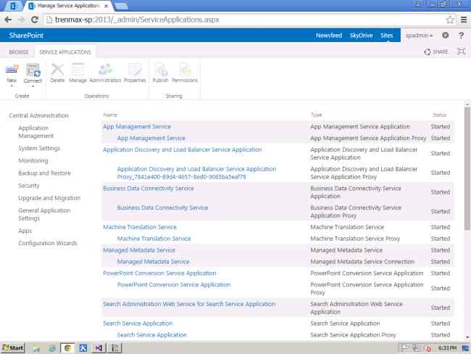This screenshot has height=354, width=471.
Task: Click the Administrators ribbon icon
Action: (105, 70)
